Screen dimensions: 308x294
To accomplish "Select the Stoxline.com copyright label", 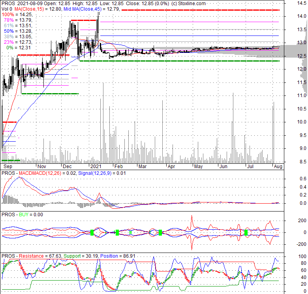I will (188, 4).
